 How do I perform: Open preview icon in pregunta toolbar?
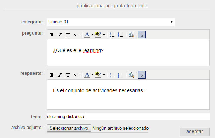(x=131, y=35)
